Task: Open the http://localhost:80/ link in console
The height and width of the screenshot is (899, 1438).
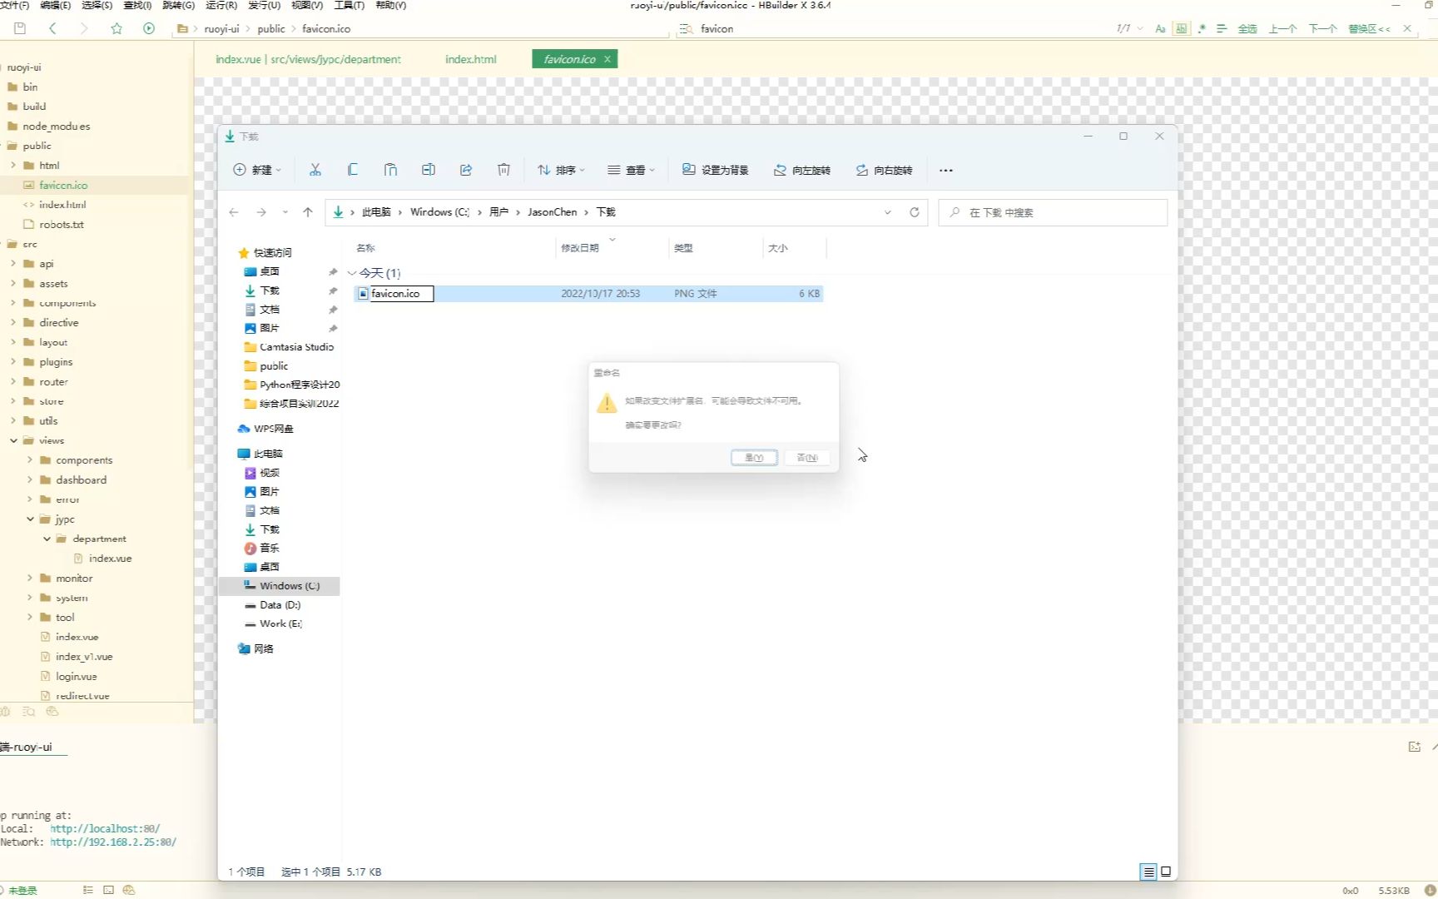Action: pyautogui.click(x=105, y=828)
